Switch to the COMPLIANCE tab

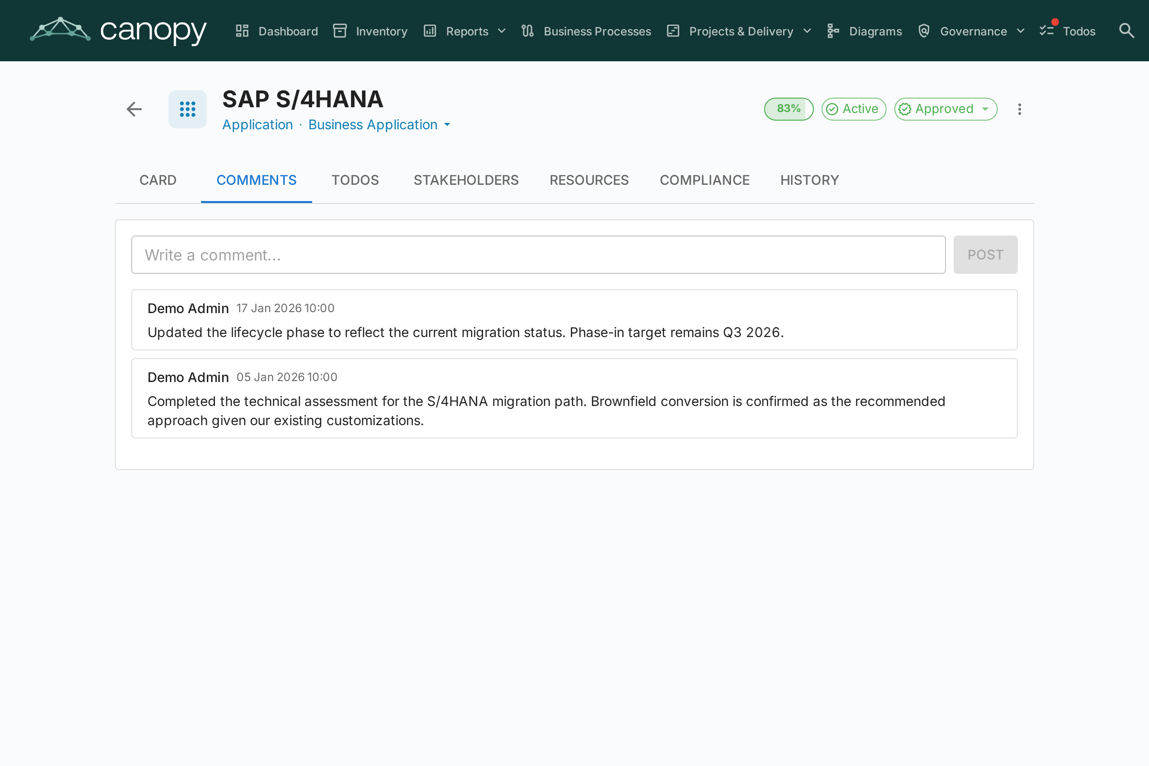point(704,180)
